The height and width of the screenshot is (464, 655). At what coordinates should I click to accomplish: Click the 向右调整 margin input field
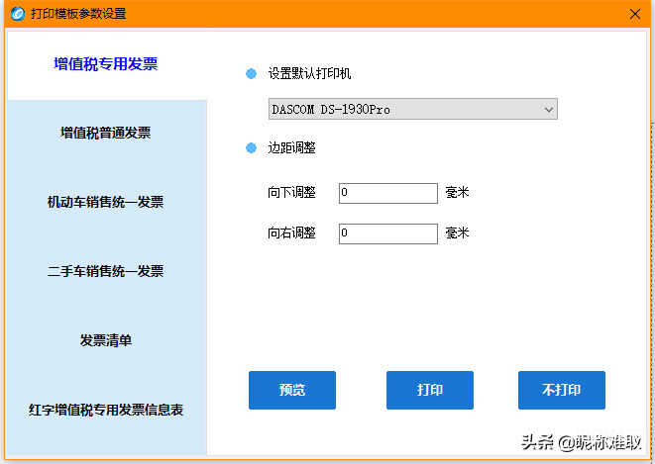pos(388,233)
